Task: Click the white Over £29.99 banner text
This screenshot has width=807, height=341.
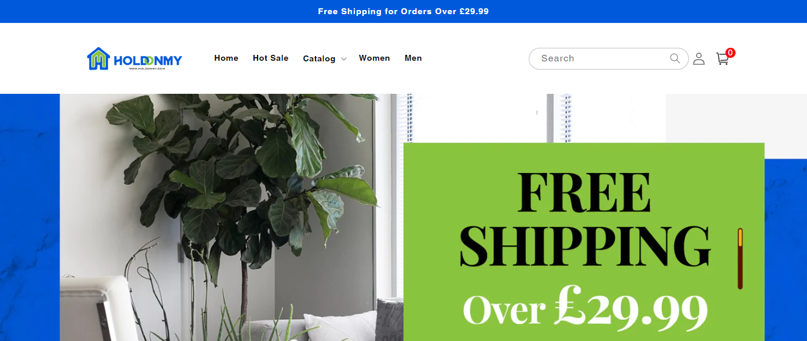Action: click(x=585, y=307)
